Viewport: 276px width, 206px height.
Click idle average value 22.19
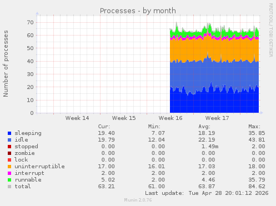pyautogui.click(x=207, y=140)
